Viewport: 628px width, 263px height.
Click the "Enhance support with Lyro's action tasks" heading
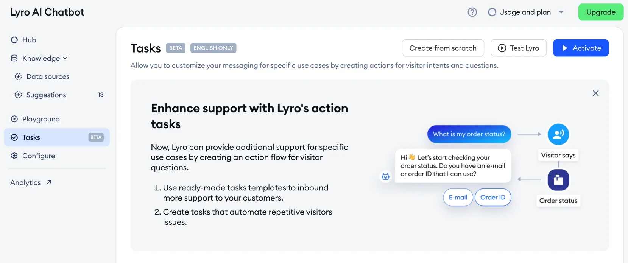pyautogui.click(x=249, y=116)
